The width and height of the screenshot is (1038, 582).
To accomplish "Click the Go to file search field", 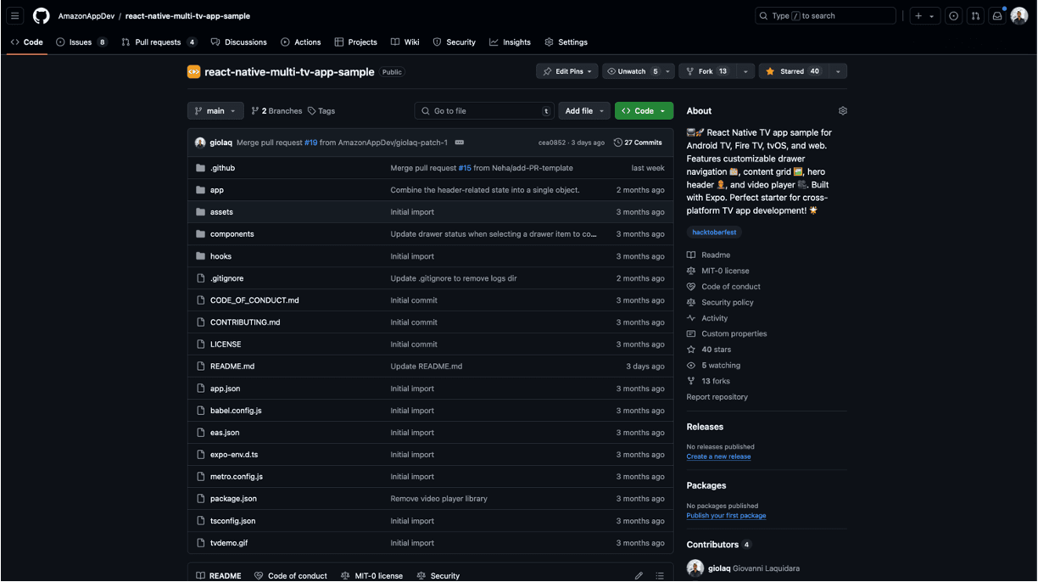I will pos(484,111).
